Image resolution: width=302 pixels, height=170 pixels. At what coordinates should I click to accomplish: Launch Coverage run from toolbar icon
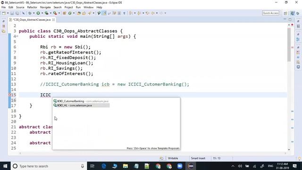pyautogui.click(x=47, y=13)
